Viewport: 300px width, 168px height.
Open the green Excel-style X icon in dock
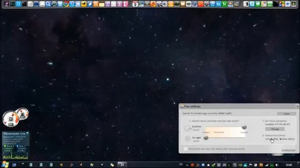tap(224, 4)
